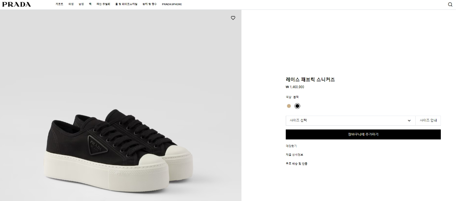The height and width of the screenshot is (201, 456).
Task: Open the 남성 menu
Action: point(81,4)
